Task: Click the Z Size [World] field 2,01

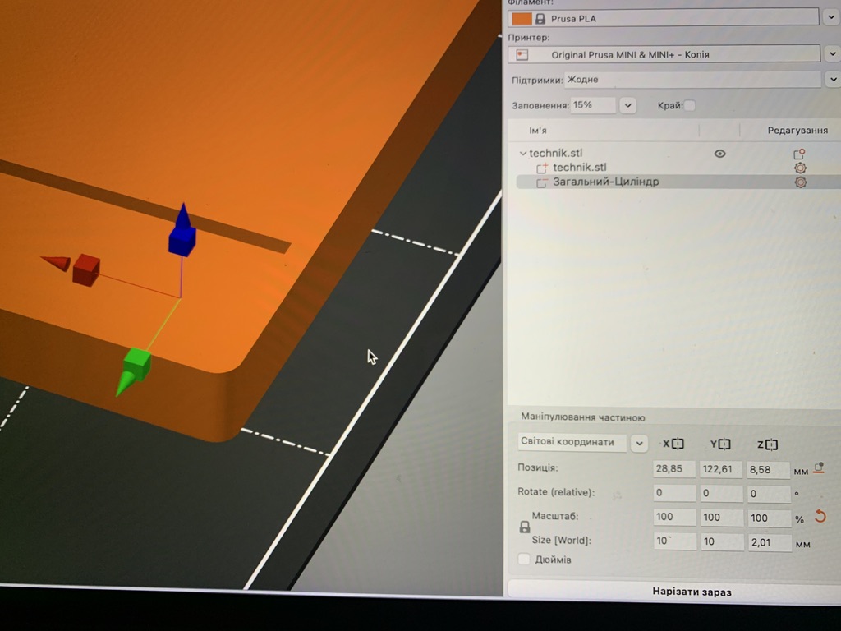Action: click(770, 542)
